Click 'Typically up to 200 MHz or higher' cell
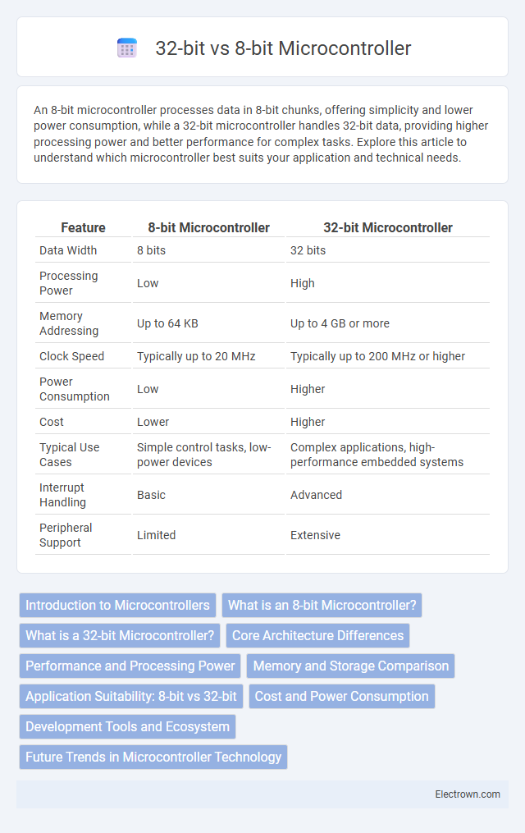The width and height of the screenshot is (525, 833). point(377,356)
